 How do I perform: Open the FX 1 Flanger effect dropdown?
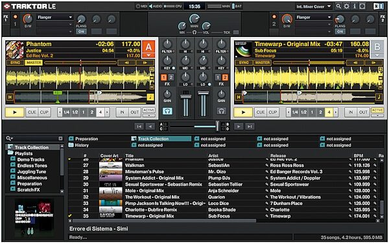54,17
